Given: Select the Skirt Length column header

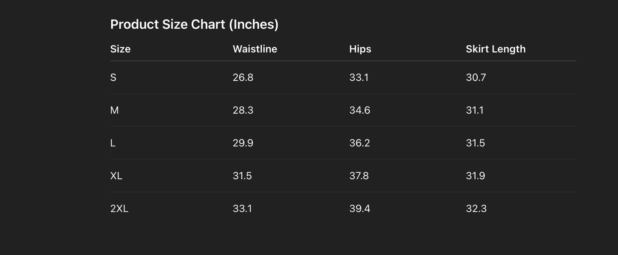Looking at the screenshot, I should coord(496,49).
